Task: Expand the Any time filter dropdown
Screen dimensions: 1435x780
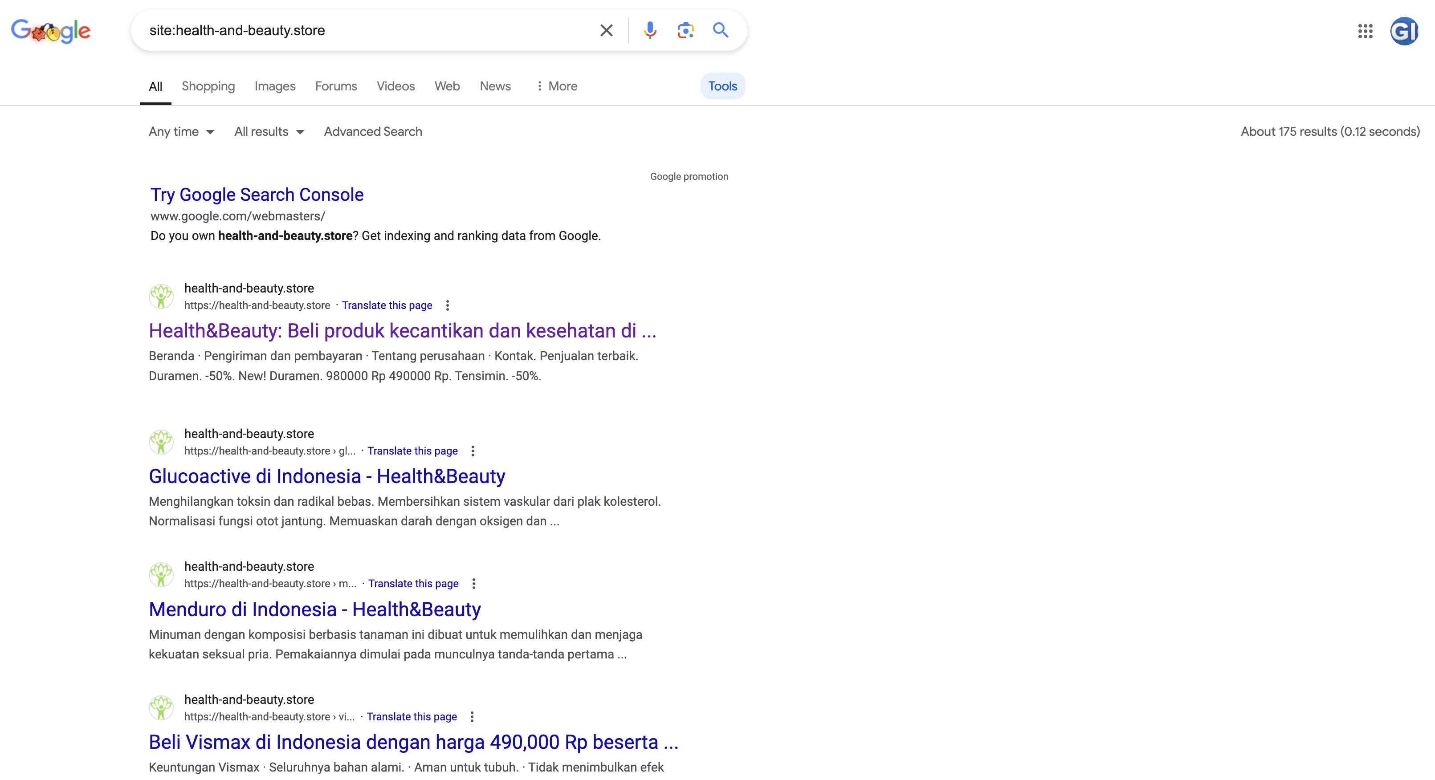Action: point(182,132)
